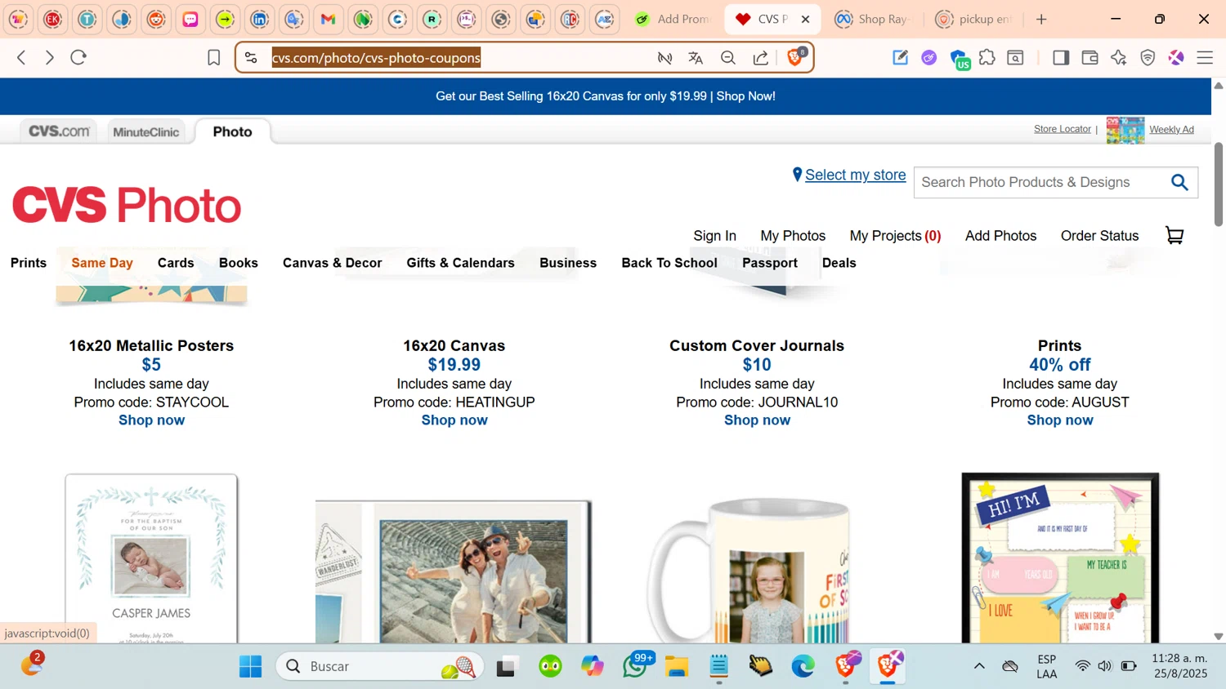Click the 16x20 Canvas promo banner

click(606, 96)
